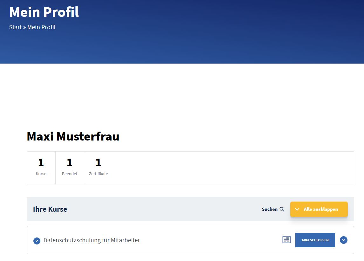Open the course certificate icon
Image resolution: width=364 pixels, height=261 pixels.
point(286,240)
